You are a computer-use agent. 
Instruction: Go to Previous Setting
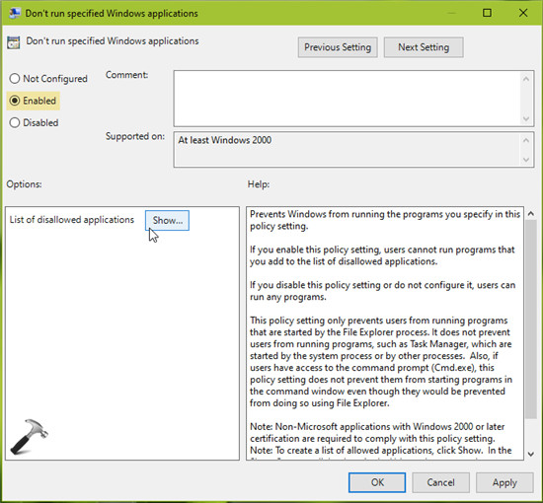338,47
